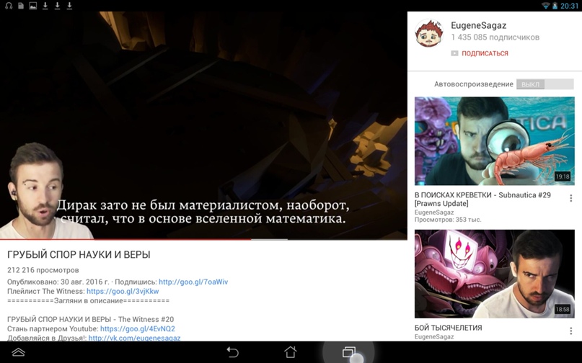Subscribe using the ПОДПИСАТЬСЯ button
582x363 pixels.
tap(485, 53)
